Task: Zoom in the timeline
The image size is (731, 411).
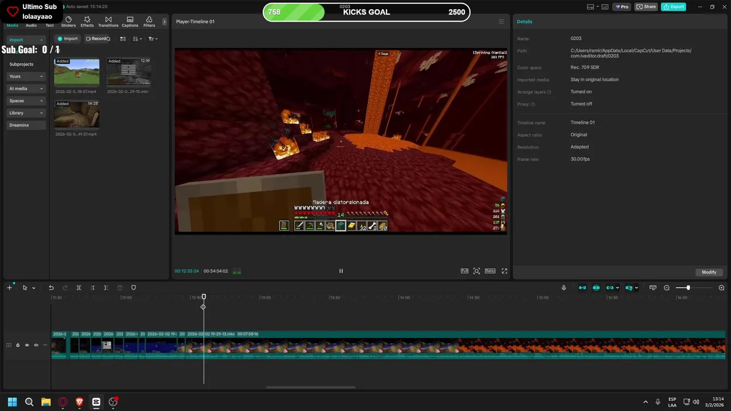Action: [721, 288]
